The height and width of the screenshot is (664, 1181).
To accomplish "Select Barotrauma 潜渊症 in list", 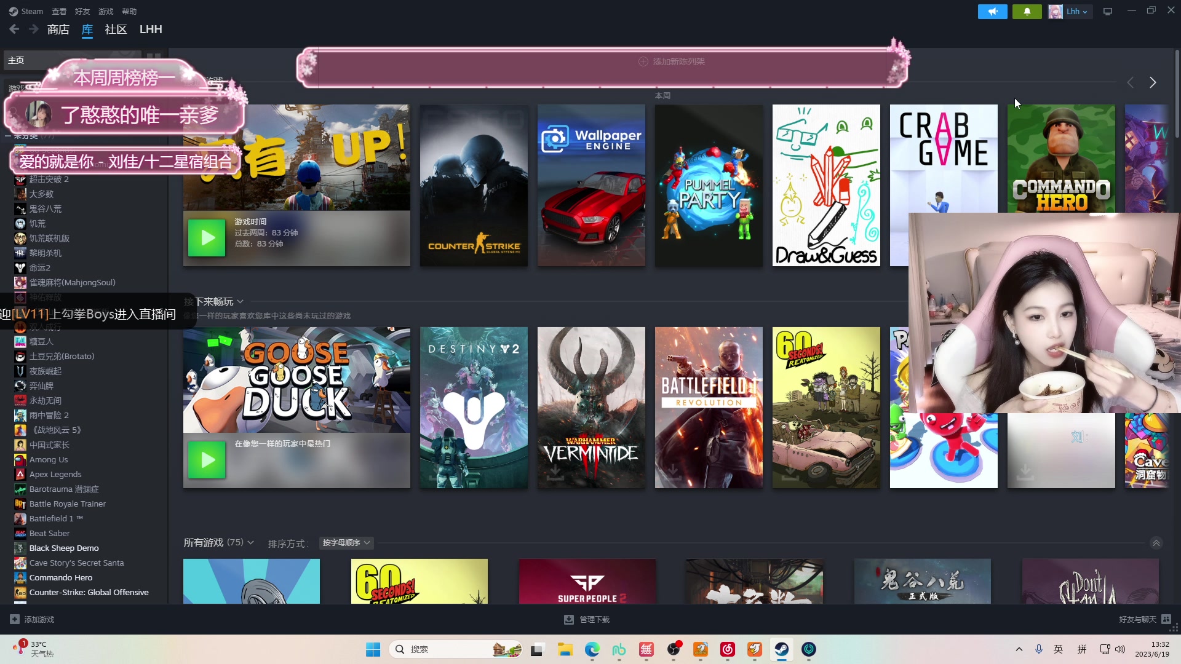I will pyautogui.click(x=64, y=489).
